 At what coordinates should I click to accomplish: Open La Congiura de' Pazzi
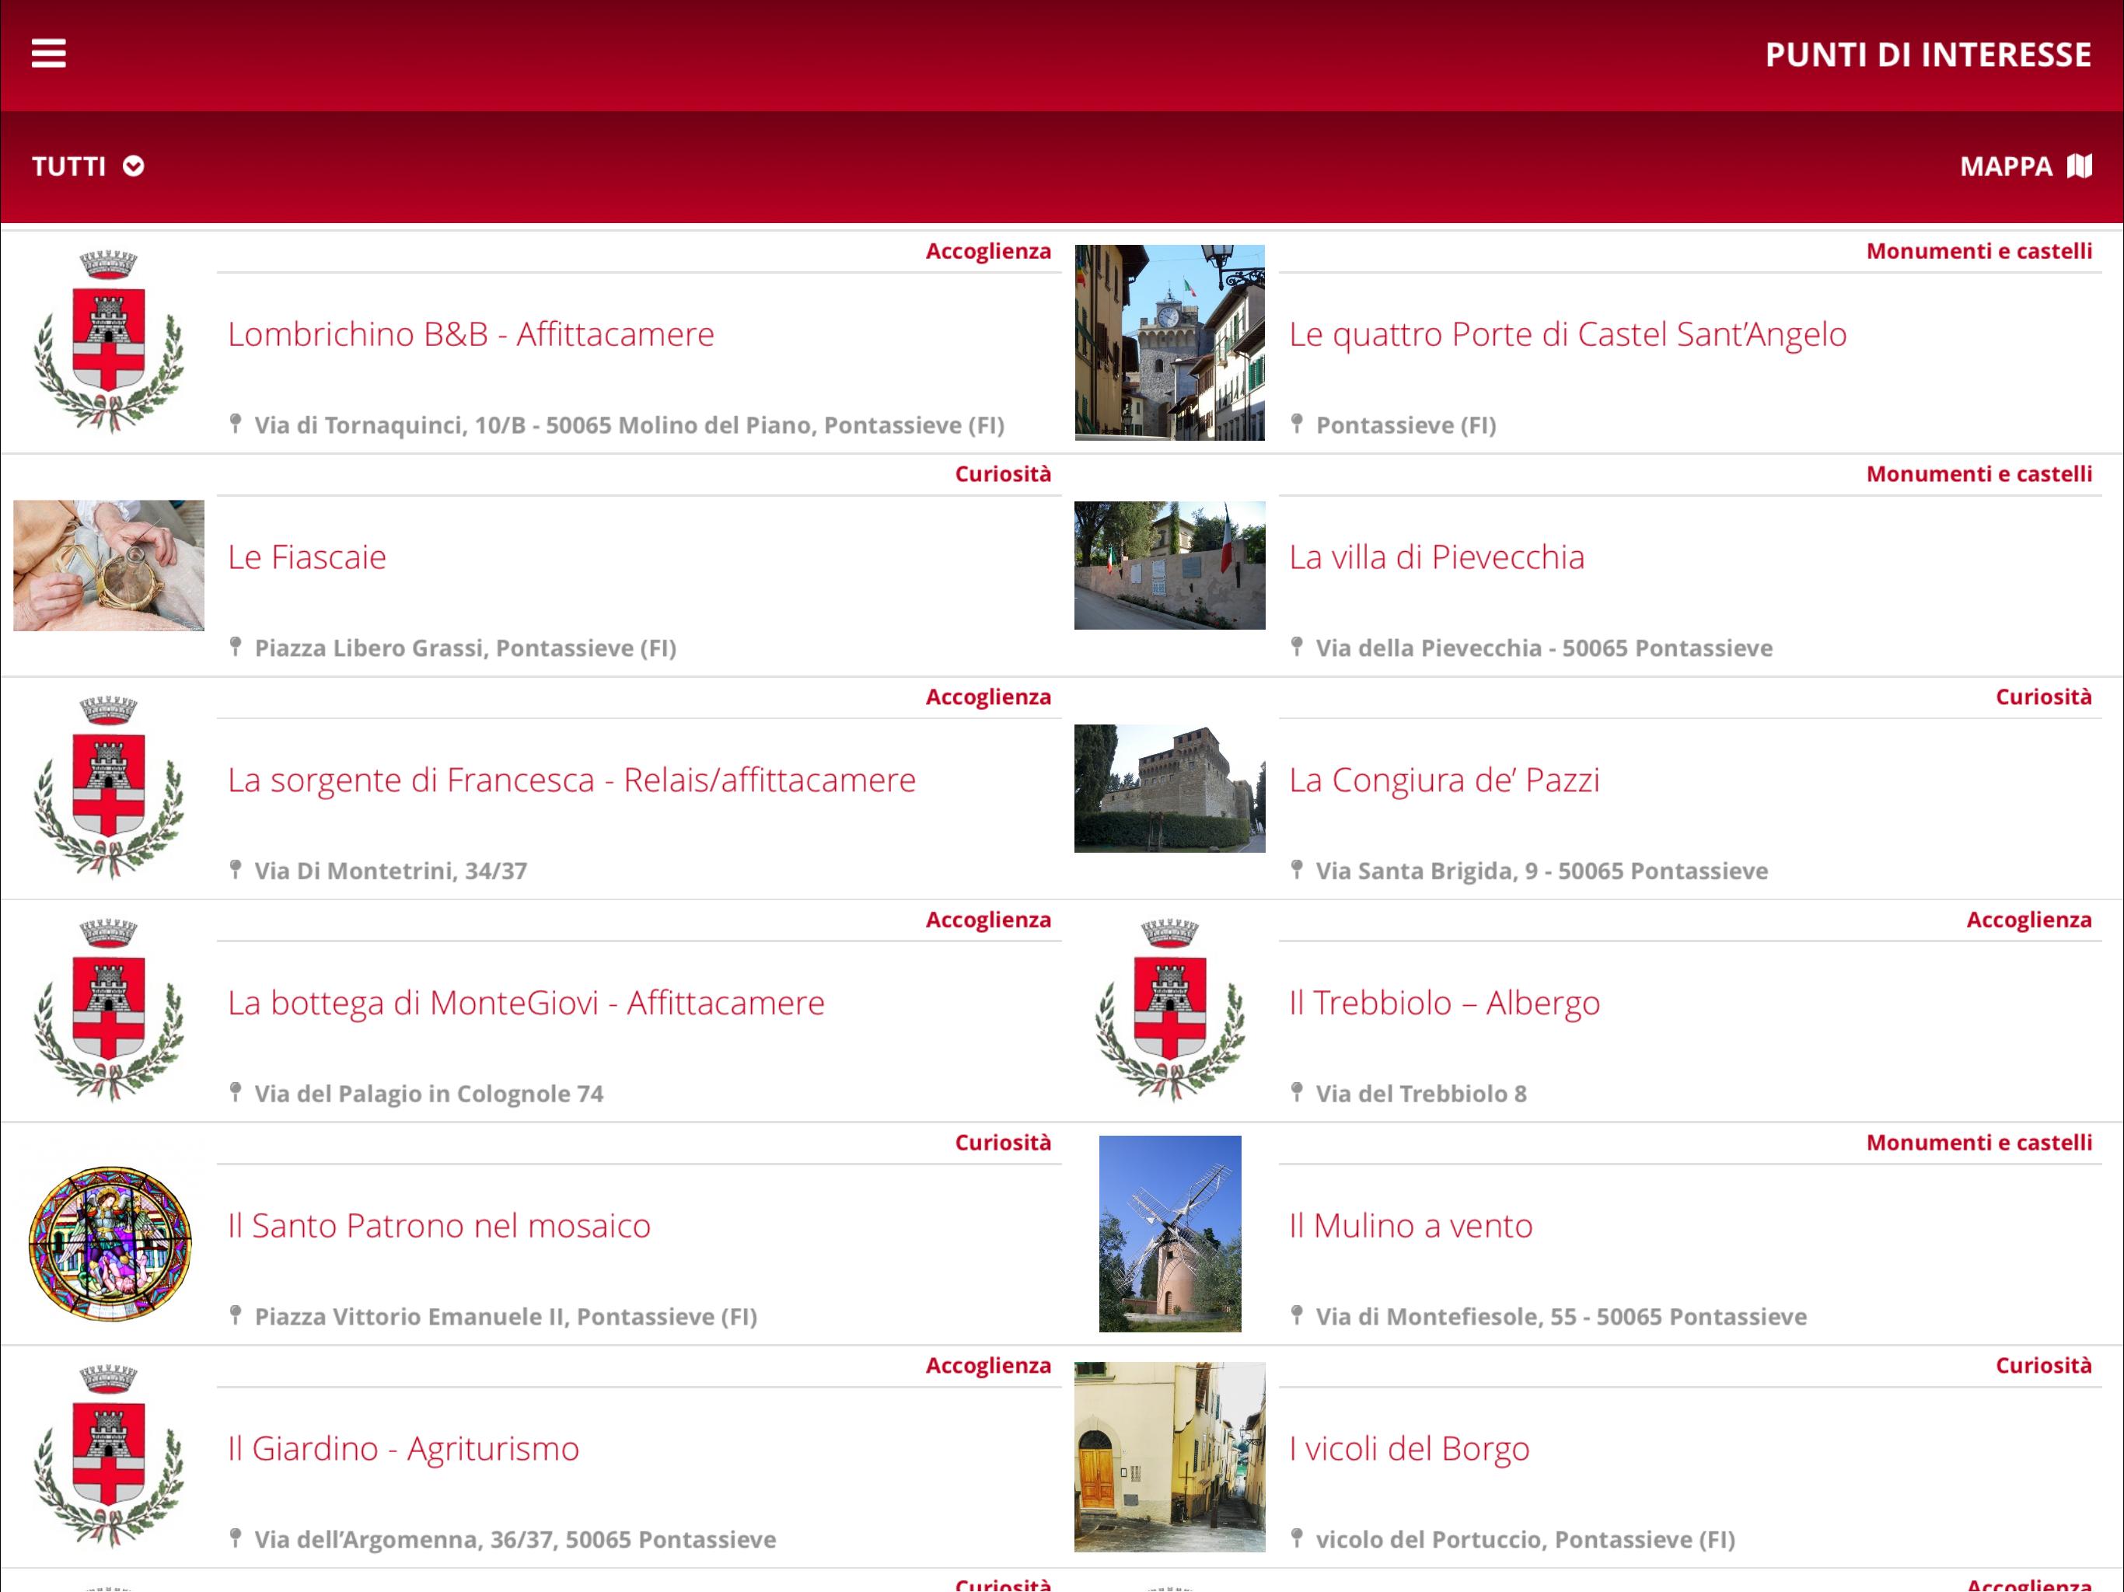[x=1445, y=780]
